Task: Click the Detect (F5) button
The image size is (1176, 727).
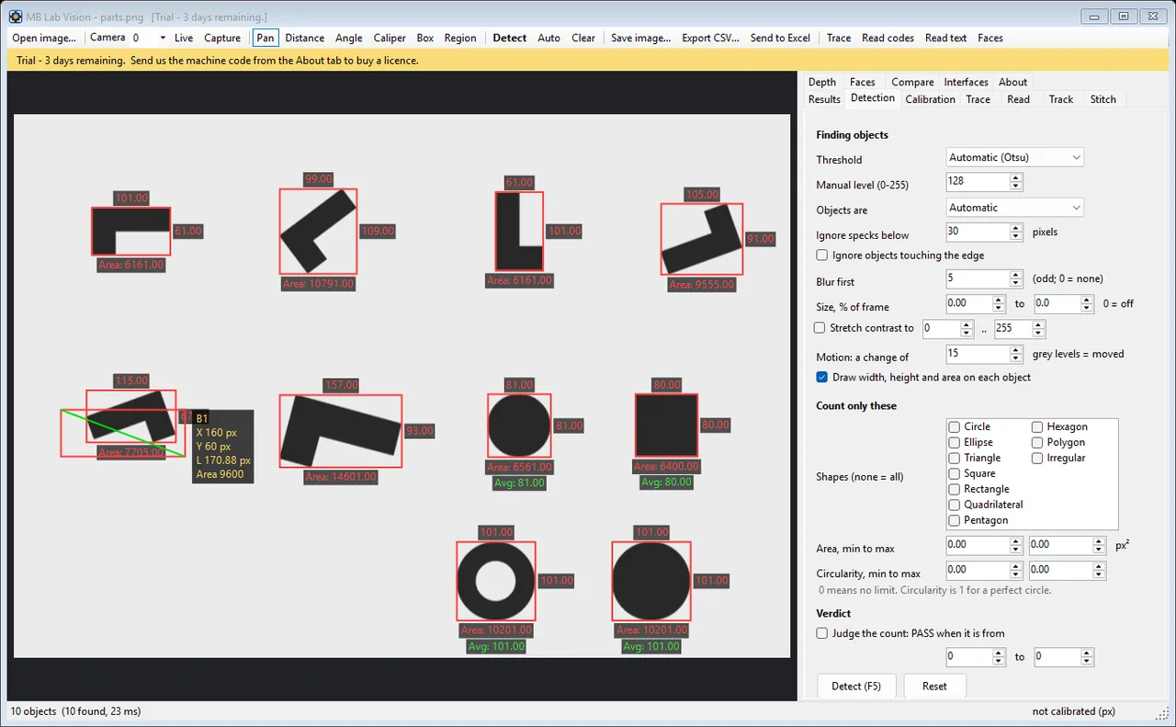Action: (856, 687)
